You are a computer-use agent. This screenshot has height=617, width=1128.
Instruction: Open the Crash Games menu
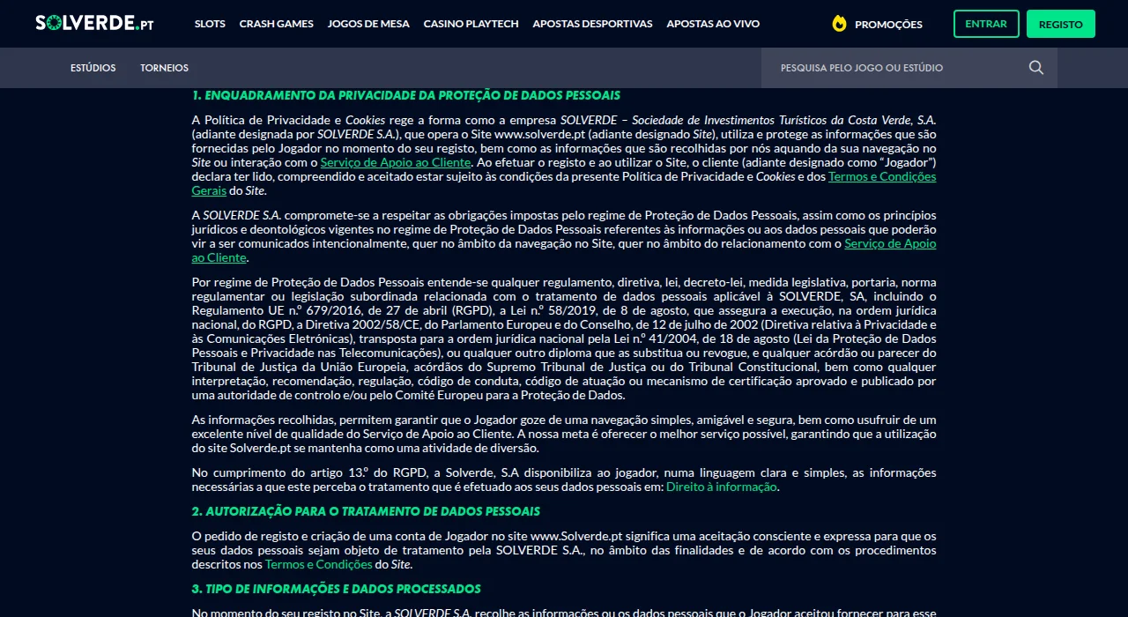point(277,24)
